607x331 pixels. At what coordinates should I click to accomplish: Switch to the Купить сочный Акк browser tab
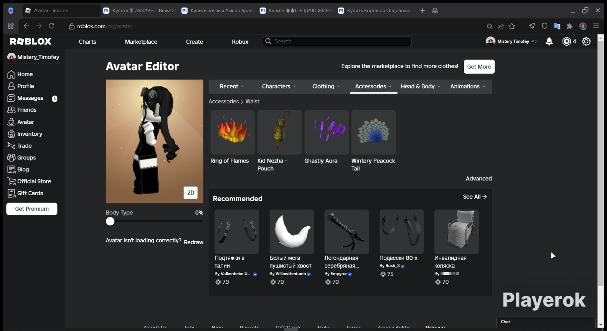point(218,11)
